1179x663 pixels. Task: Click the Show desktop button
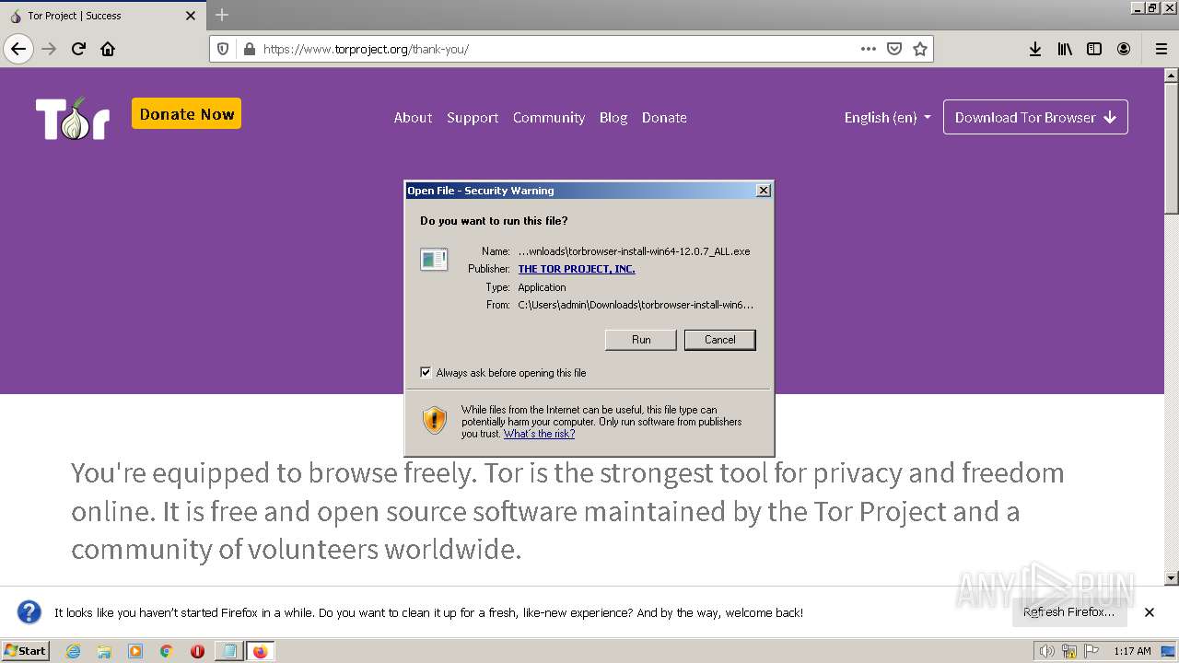point(1168,651)
